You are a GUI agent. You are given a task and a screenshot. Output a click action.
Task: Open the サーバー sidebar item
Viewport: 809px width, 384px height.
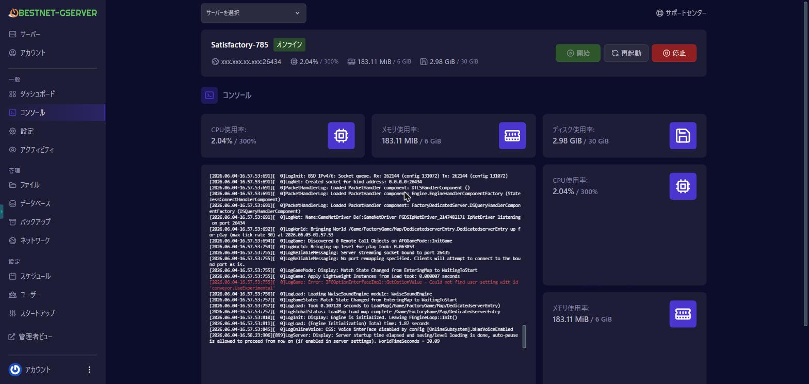(53, 34)
